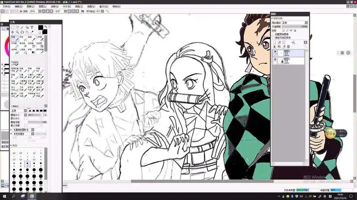The height and width of the screenshot is (200, 357).
Task: Open the brush size unit dropdown
Action: [x=25, y=115]
